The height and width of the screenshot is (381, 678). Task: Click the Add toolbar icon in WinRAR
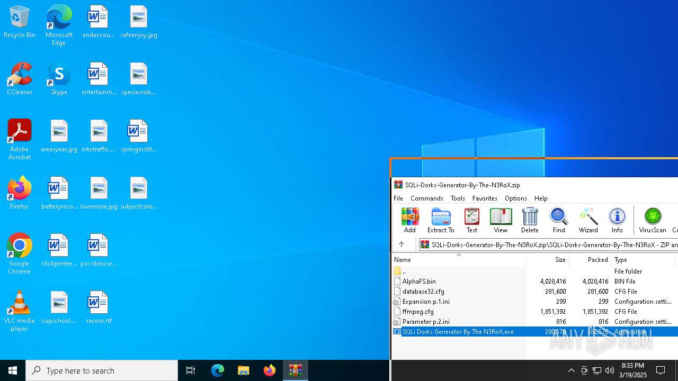(x=409, y=220)
